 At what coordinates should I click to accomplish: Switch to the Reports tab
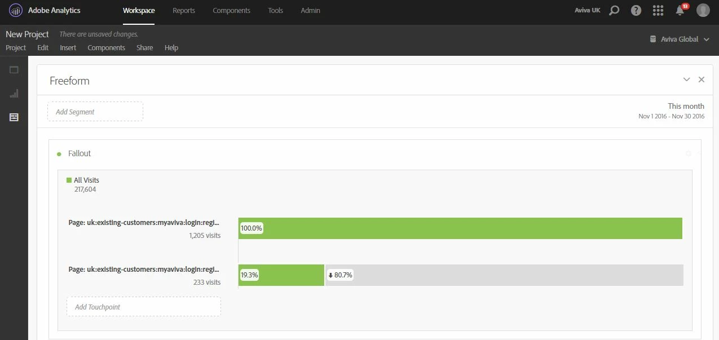coord(184,10)
